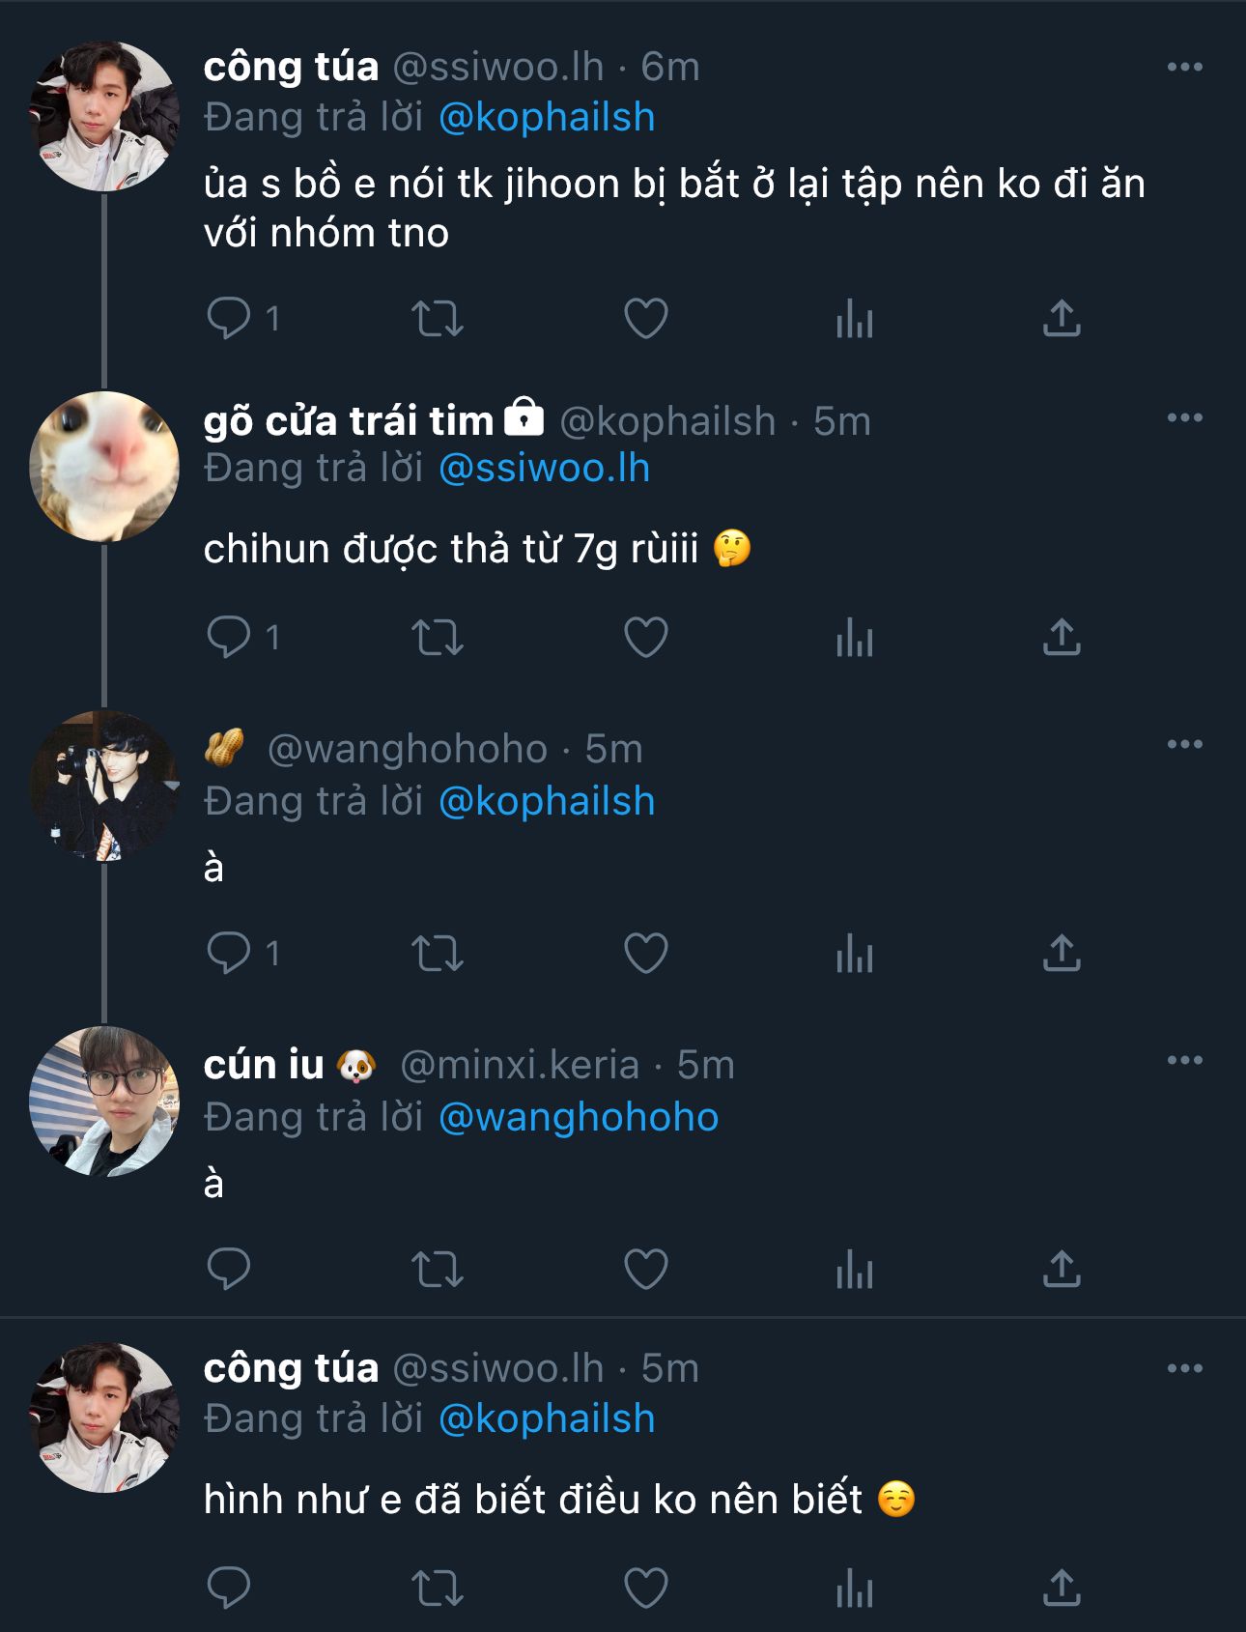View analytics for first công túa tweet
Image resolution: width=1246 pixels, height=1632 pixels.
point(854,318)
